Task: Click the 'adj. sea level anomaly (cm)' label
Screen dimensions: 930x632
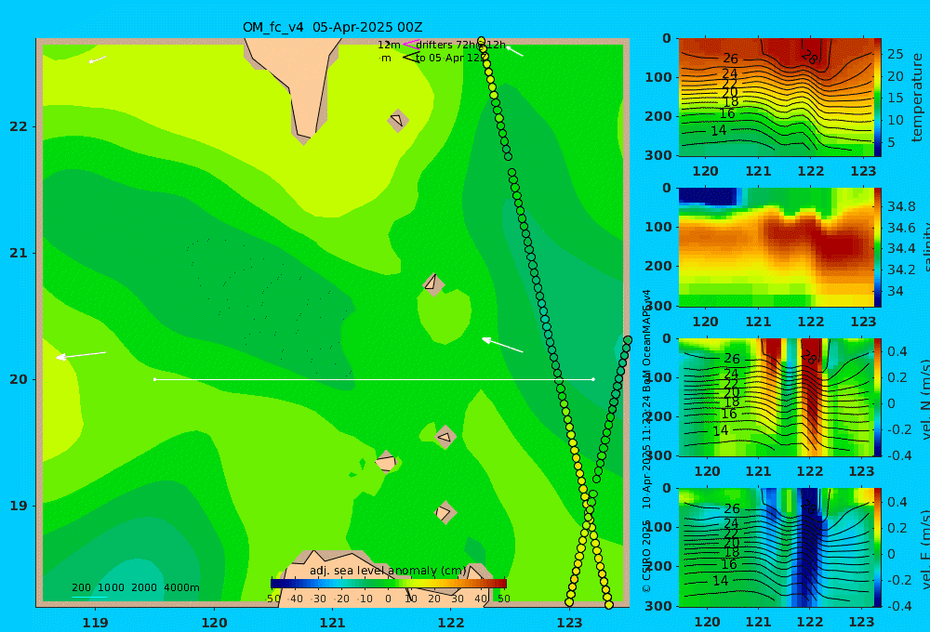Action: pos(388,571)
